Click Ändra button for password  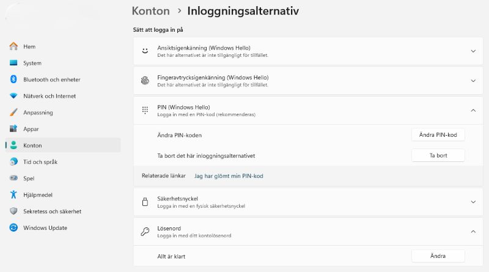[438, 255]
